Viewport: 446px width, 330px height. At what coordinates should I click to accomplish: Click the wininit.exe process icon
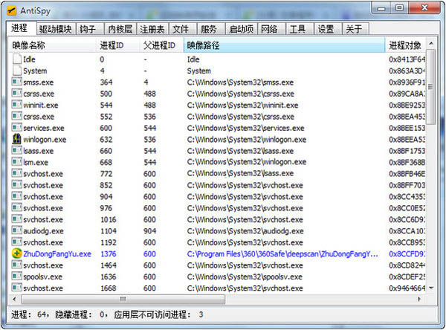point(17,105)
